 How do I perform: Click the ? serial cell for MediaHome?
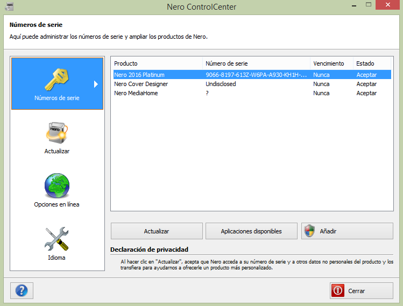click(x=207, y=93)
